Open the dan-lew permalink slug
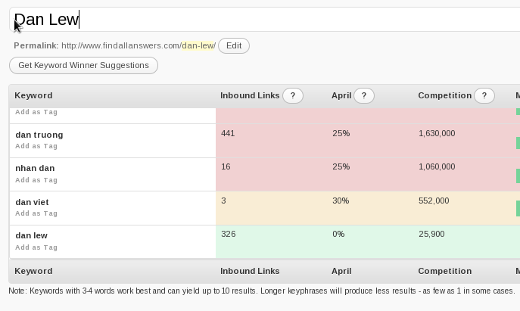520x311 pixels. coord(198,46)
